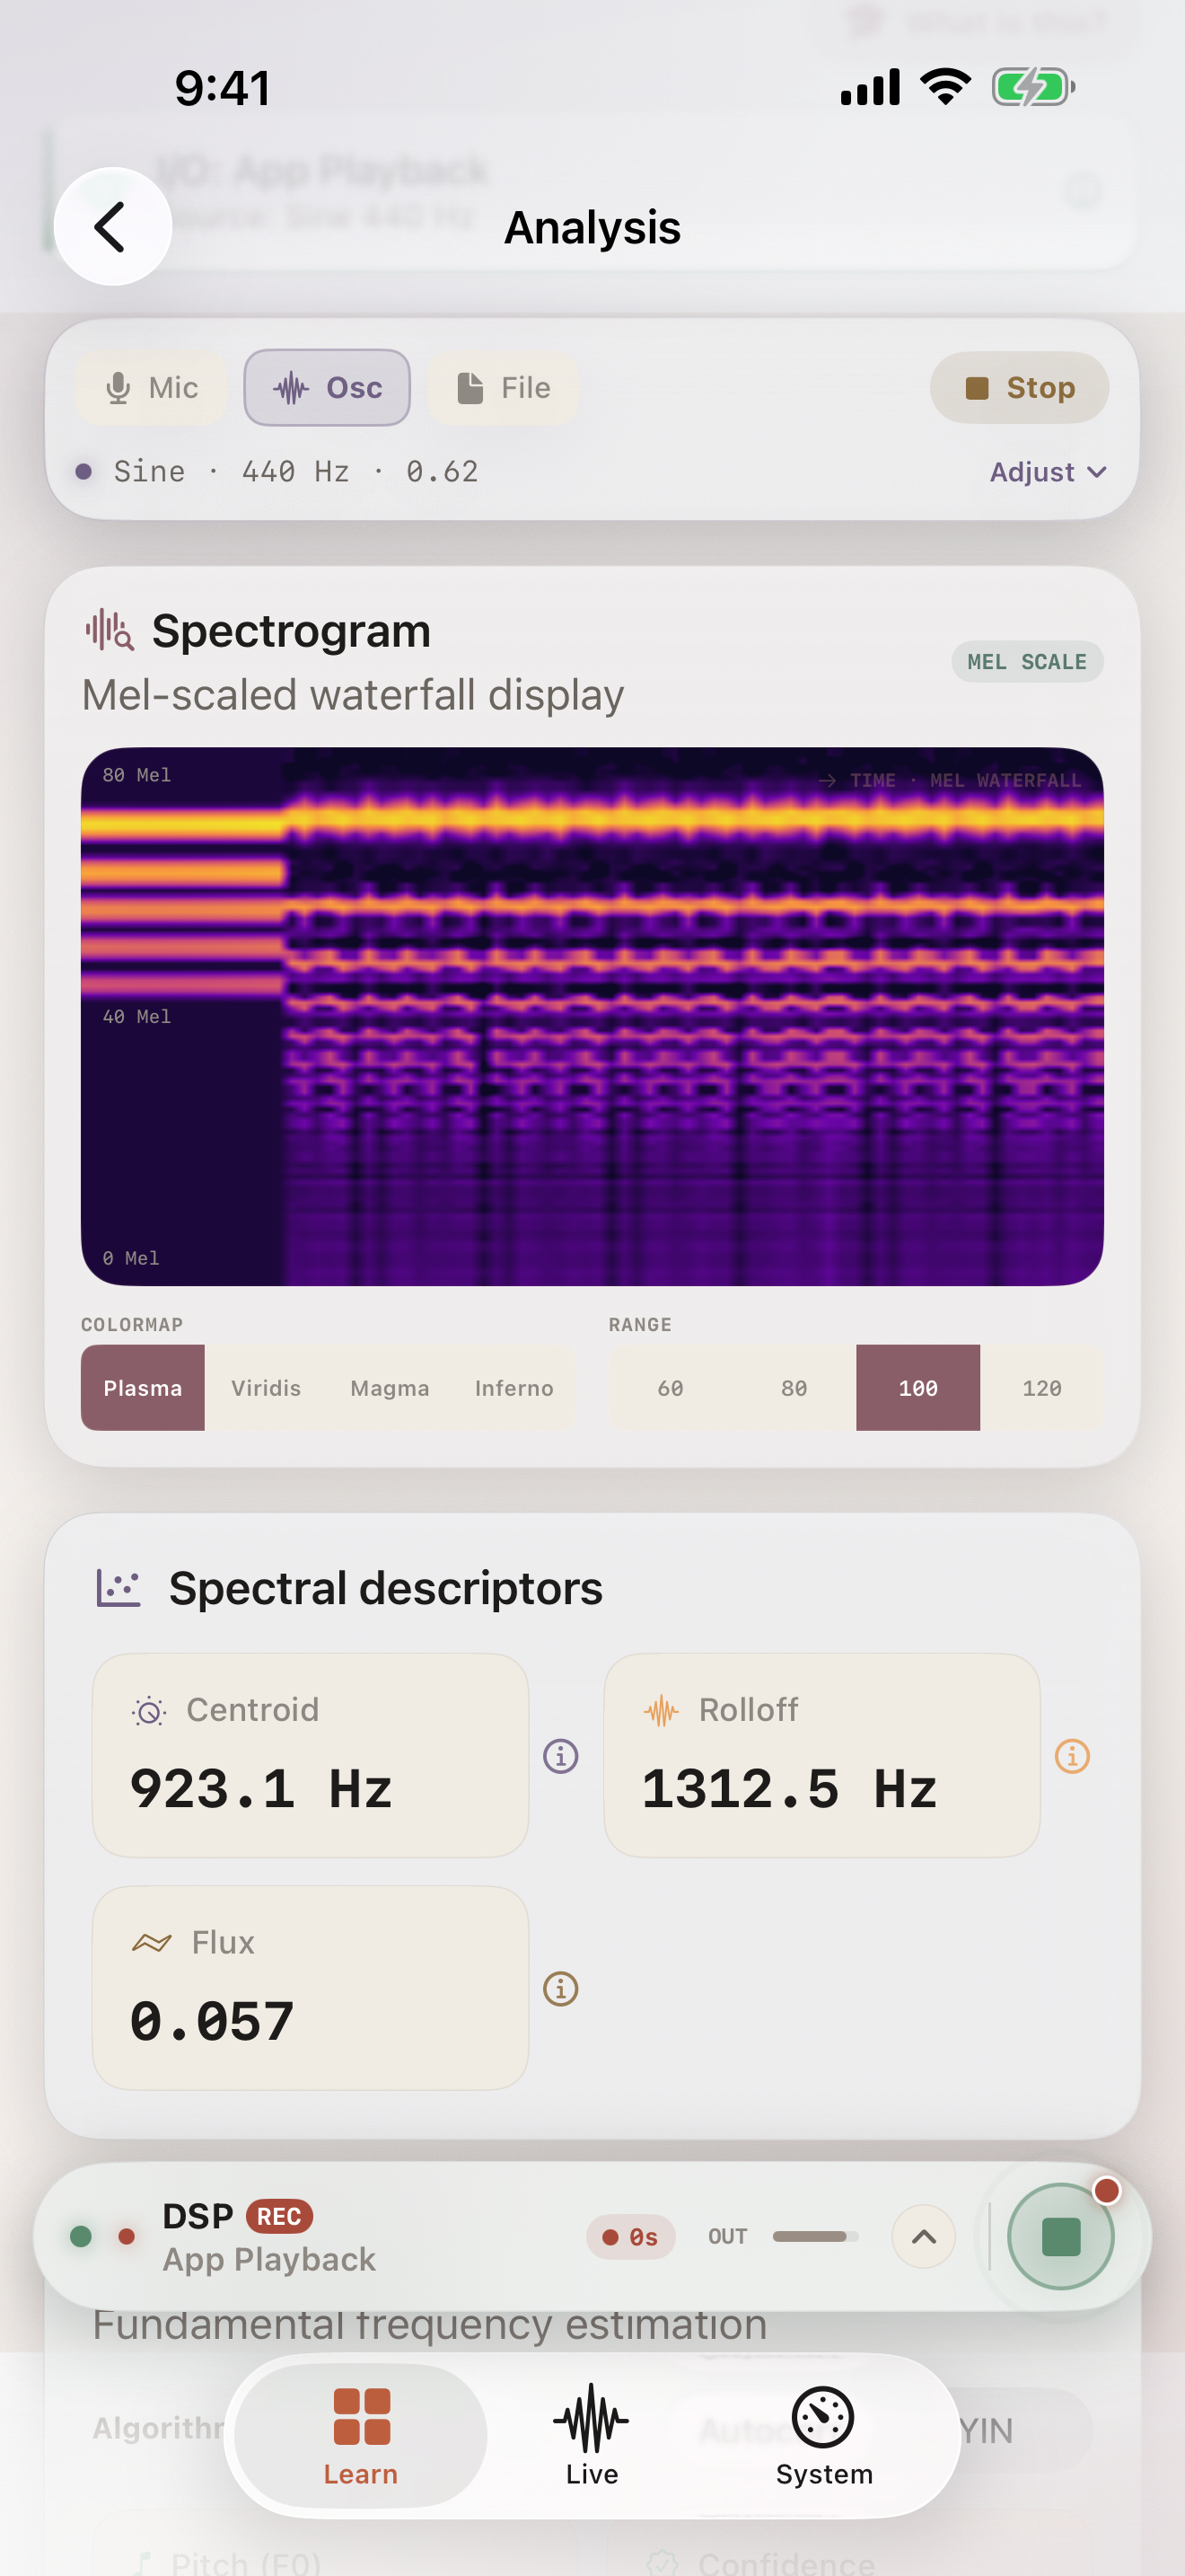Set spectrogram range to 80
This screenshot has width=1185, height=2576.
(x=794, y=1387)
